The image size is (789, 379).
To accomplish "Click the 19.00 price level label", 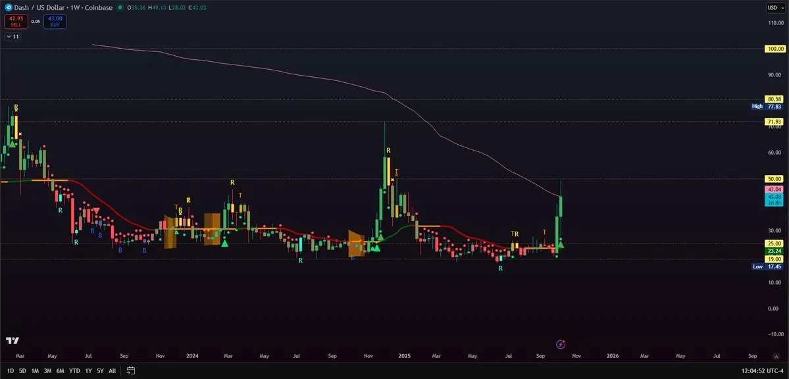I will pos(774,259).
